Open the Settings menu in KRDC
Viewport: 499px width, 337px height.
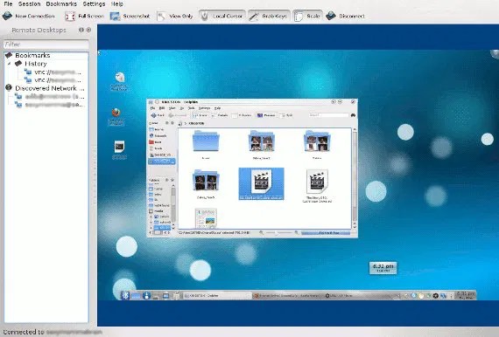click(x=94, y=3)
